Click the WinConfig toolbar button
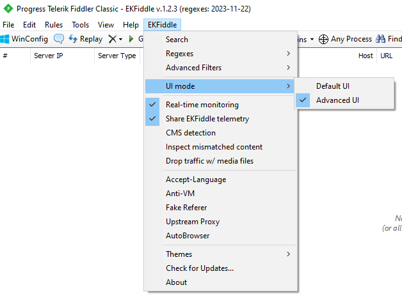402x299 pixels. click(24, 39)
